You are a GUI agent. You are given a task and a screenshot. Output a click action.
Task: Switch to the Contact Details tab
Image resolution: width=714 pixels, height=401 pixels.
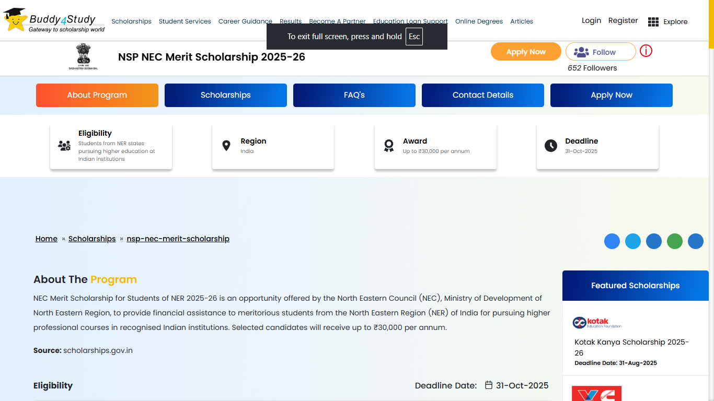[483, 95]
